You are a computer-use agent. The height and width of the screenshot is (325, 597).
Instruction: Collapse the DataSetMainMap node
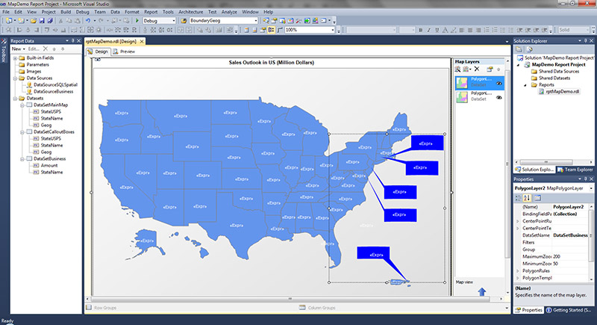pyautogui.click(x=22, y=105)
